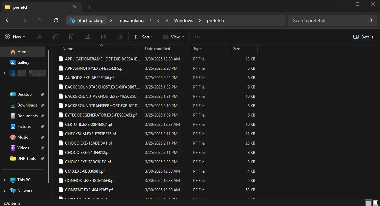Click the file icon of CERTUTIL.EXE-28F1E0C1.pf
The image size is (380, 206).
[61, 124]
